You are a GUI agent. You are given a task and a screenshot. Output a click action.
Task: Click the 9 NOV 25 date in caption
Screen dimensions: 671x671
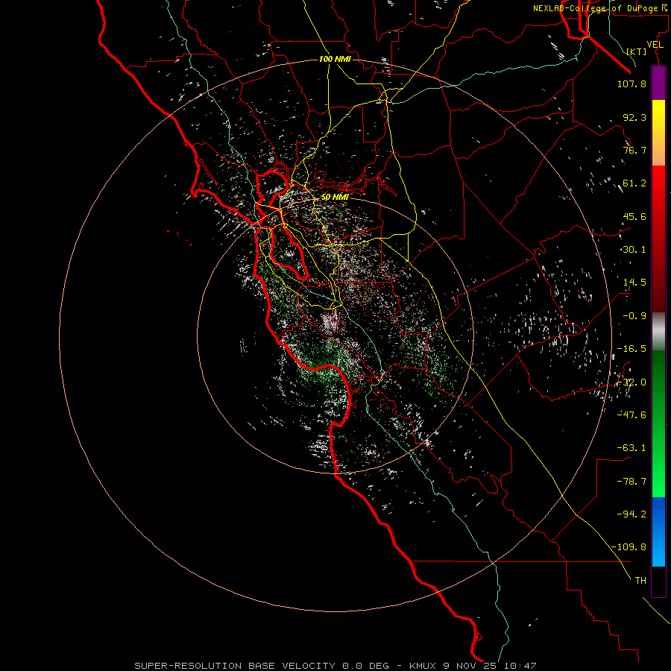click(470, 666)
